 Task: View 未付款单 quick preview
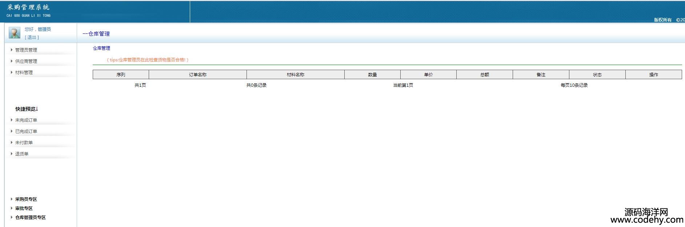click(x=24, y=143)
